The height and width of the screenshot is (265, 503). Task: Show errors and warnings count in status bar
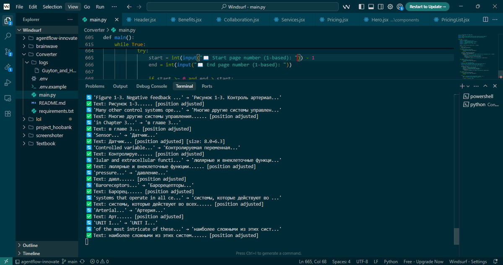[99, 261]
